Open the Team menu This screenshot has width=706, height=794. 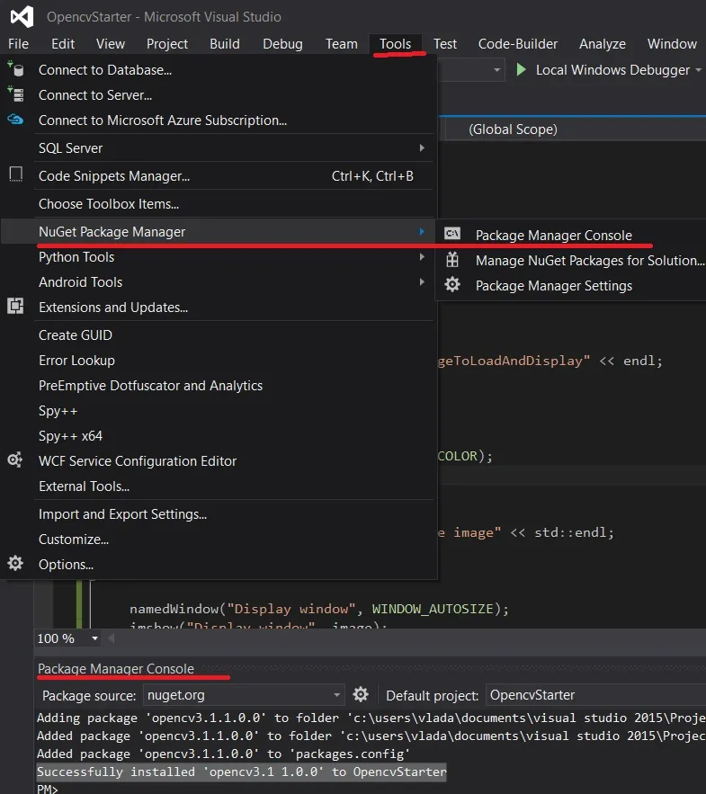click(x=342, y=44)
